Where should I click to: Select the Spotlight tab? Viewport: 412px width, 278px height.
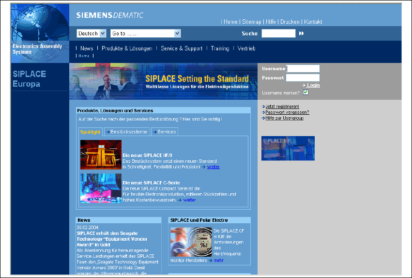click(90, 132)
